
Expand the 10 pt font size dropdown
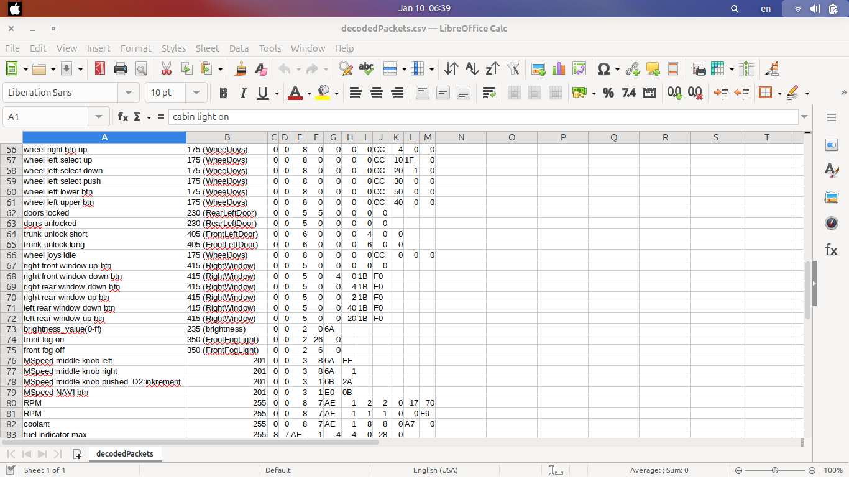coord(196,93)
